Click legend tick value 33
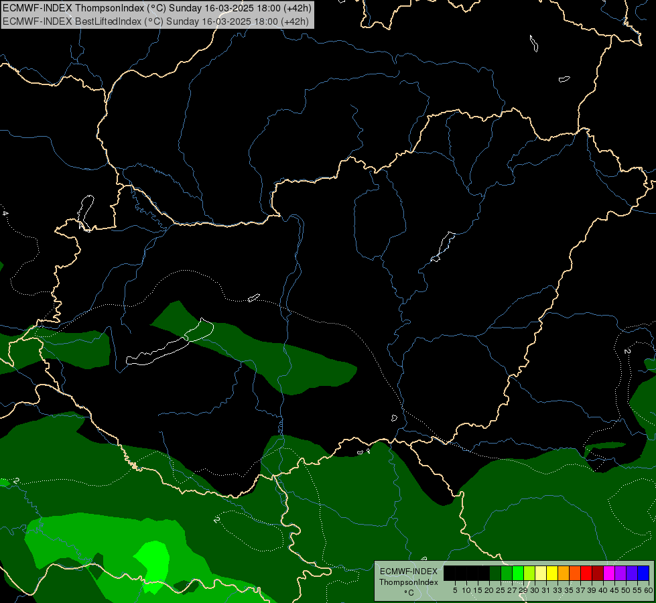This screenshot has height=603, width=656. click(557, 590)
